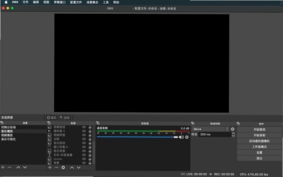Viewport: 283px width, 177px height.
Task: Toggle visibility of the 音乐按钮 source
Action: [84, 143]
